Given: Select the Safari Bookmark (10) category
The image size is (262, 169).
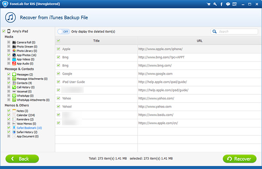Looking at the screenshot, I should coord(29,128).
